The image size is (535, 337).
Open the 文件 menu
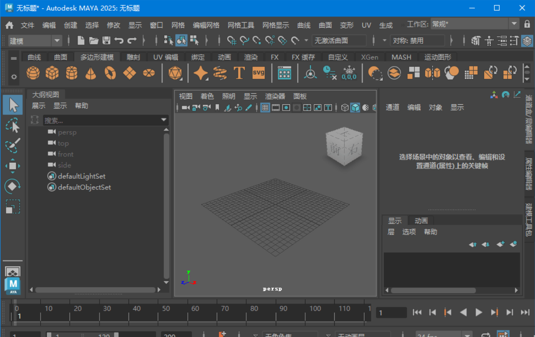coord(28,25)
